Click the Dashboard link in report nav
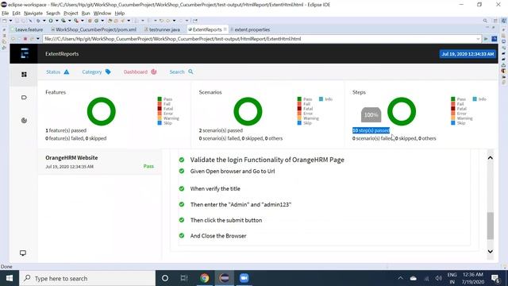The image size is (508, 286). click(x=140, y=72)
